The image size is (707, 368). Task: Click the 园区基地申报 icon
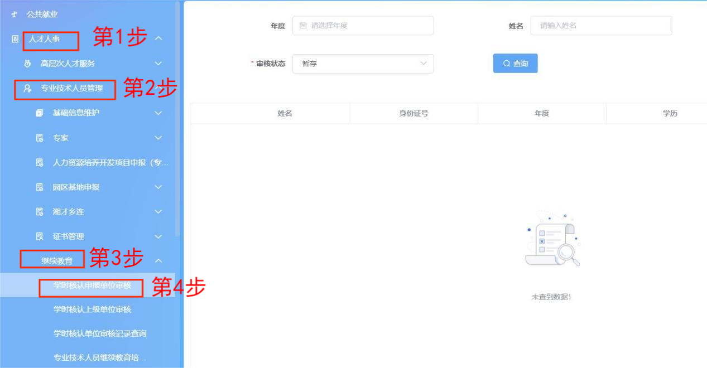40,187
